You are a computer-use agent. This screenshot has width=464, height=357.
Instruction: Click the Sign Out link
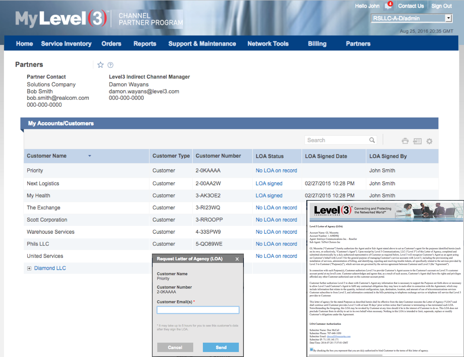[441, 6]
